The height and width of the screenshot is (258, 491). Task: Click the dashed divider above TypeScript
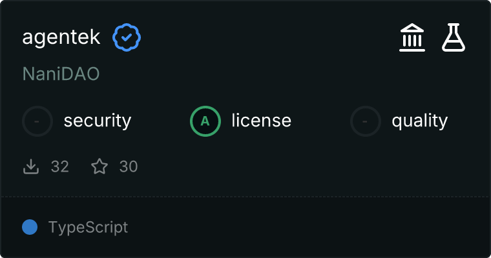pyautogui.click(x=245, y=196)
